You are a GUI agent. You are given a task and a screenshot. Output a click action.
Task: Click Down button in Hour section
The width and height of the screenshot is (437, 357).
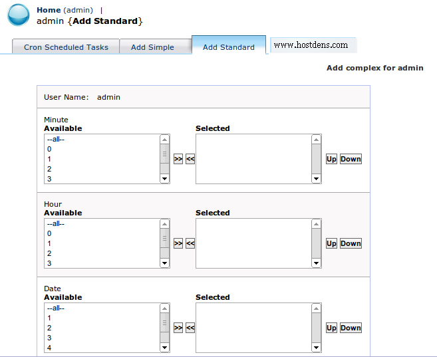pos(351,243)
